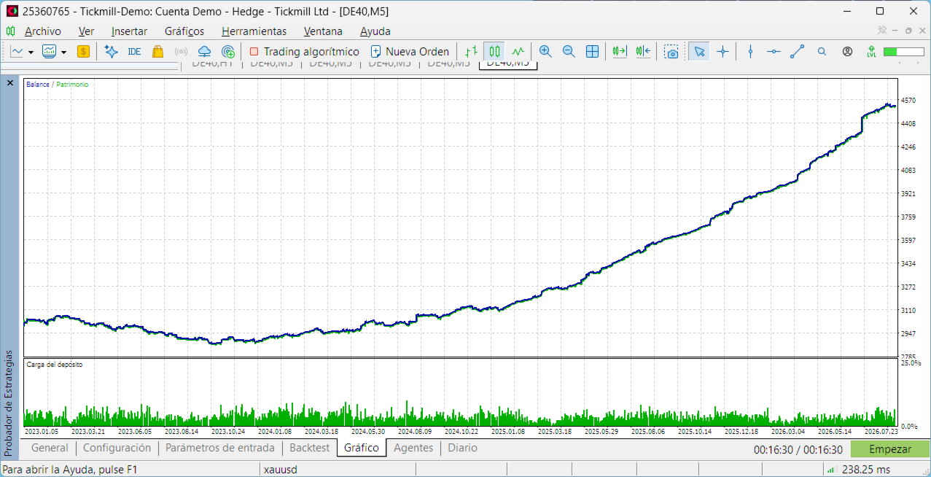The image size is (931, 477).
Task: Close the Probador de Estrategias panel
Action: pyautogui.click(x=10, y=83)
